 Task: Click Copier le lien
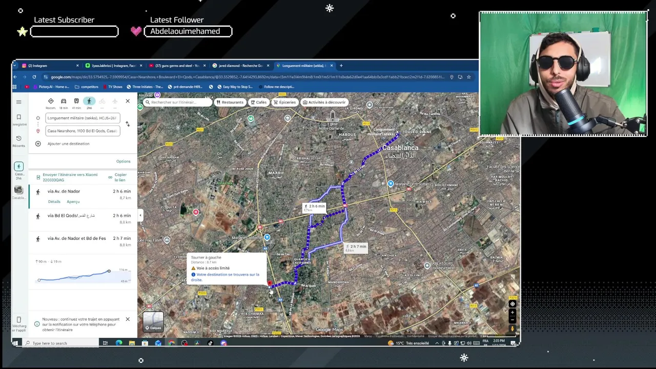[x=117, y=177]
